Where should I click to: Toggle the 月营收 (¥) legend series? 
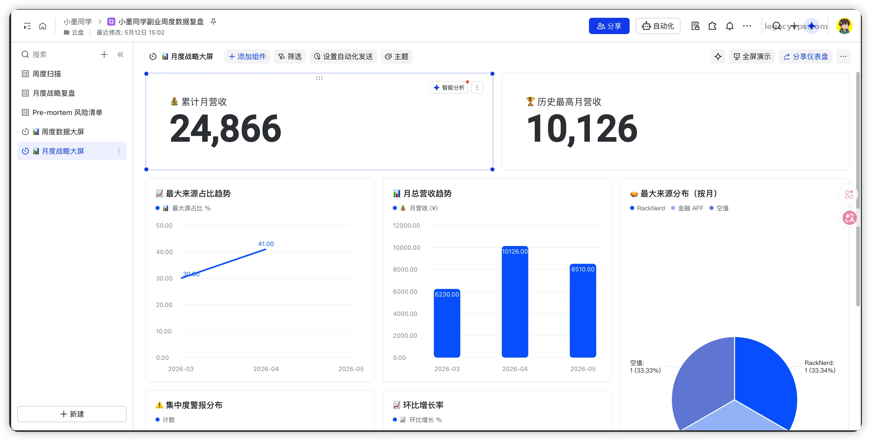[415, 208]
